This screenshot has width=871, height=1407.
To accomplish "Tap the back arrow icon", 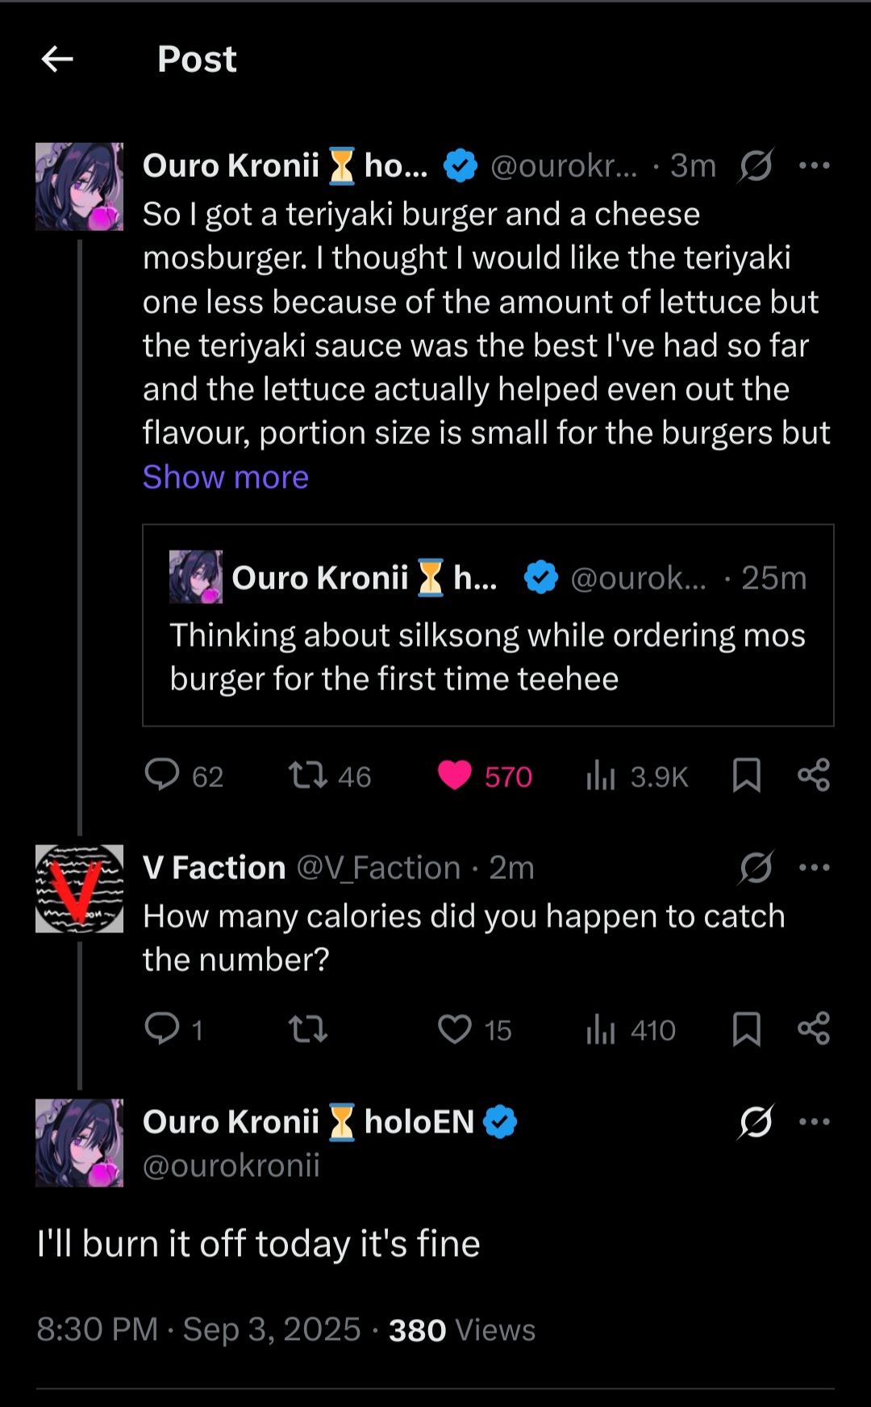I will click(x=57, y=59).
